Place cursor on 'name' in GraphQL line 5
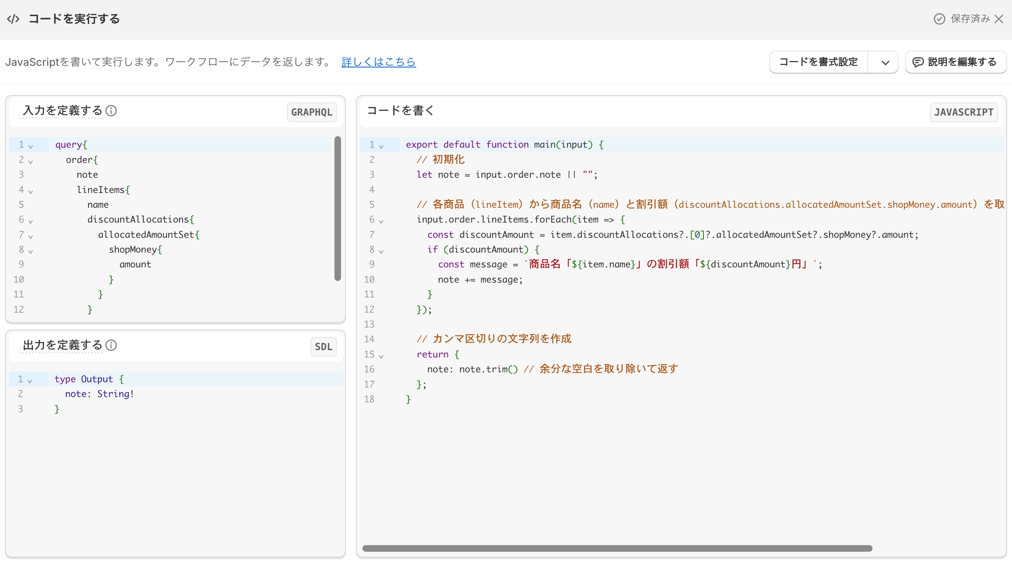Image resolution: width=1012 pixels, height=562 pixels. 98,205
